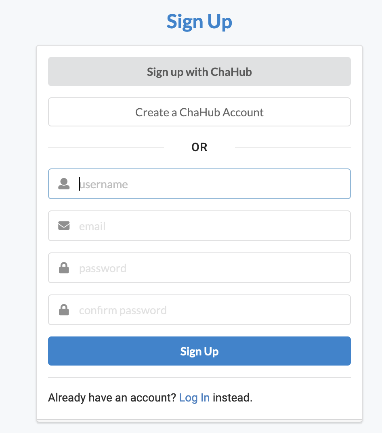Click the Sign Up page heading

coord(199,21)
